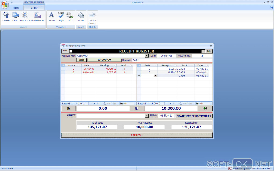Select pending amount 1,687.99

(106, 72)
